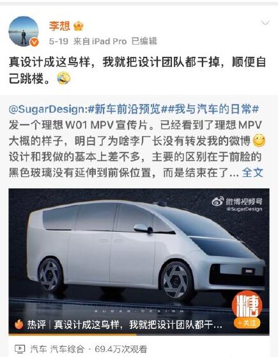This screenshot has width=278, height=357.
Task: Seek along the video progress bar
Action: click(139, 334)
